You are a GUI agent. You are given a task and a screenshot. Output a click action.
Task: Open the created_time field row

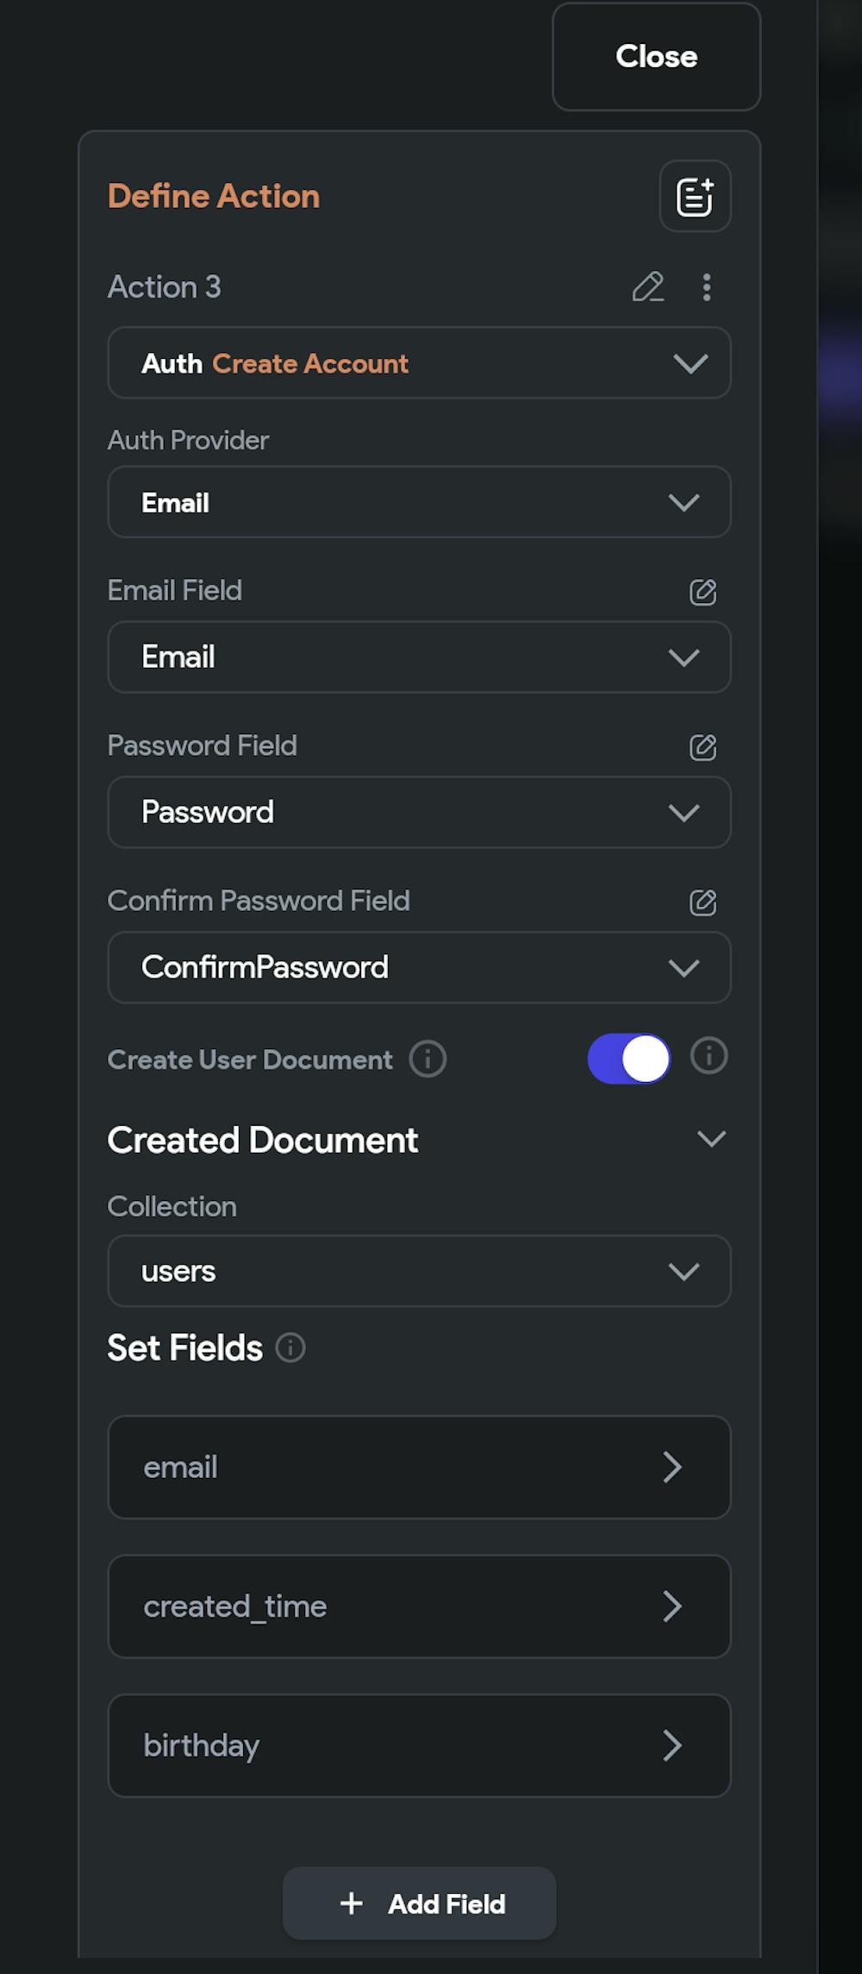click(x=419, y=1606)
